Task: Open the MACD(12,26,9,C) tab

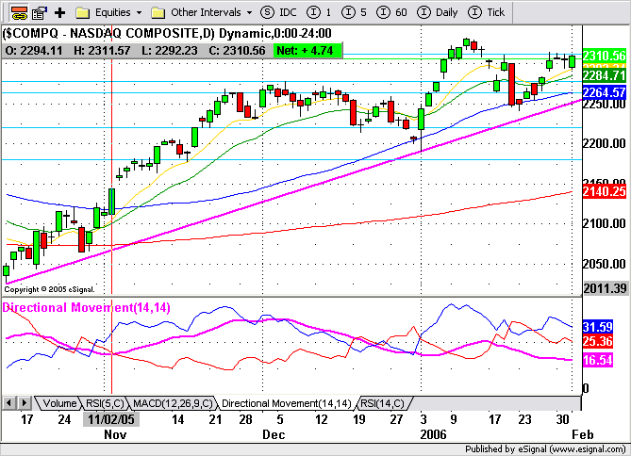Action: [173, 403]
